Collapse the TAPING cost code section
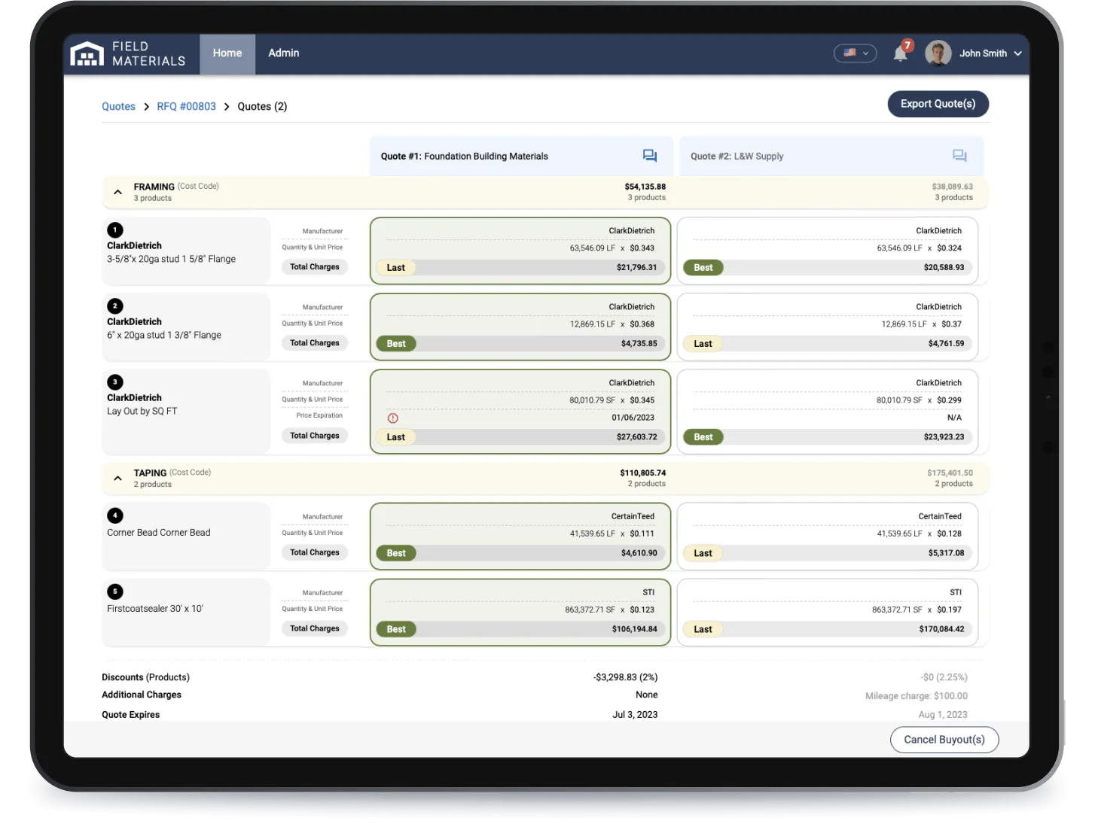Image resolution: width=1095 pixels, height=830 pixels. click(118, 478)
